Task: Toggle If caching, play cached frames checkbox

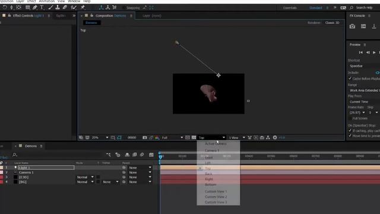Action: [350, 131]
